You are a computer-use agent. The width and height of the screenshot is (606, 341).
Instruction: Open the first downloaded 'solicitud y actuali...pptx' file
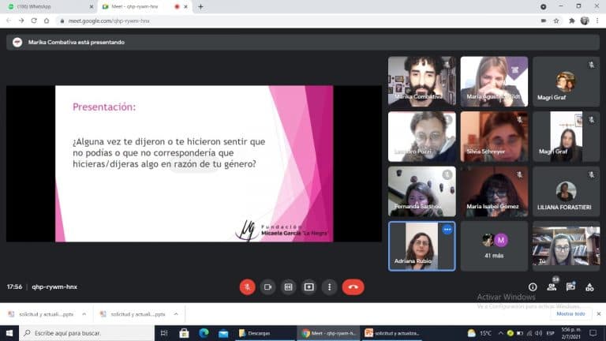(42, 314)
